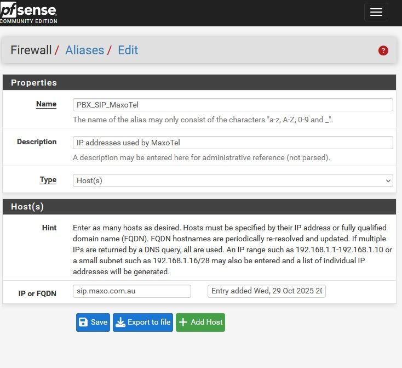Click the Firewall breadcrumb text
Viewport: 402px width, 368px height.
coord(31,50)
